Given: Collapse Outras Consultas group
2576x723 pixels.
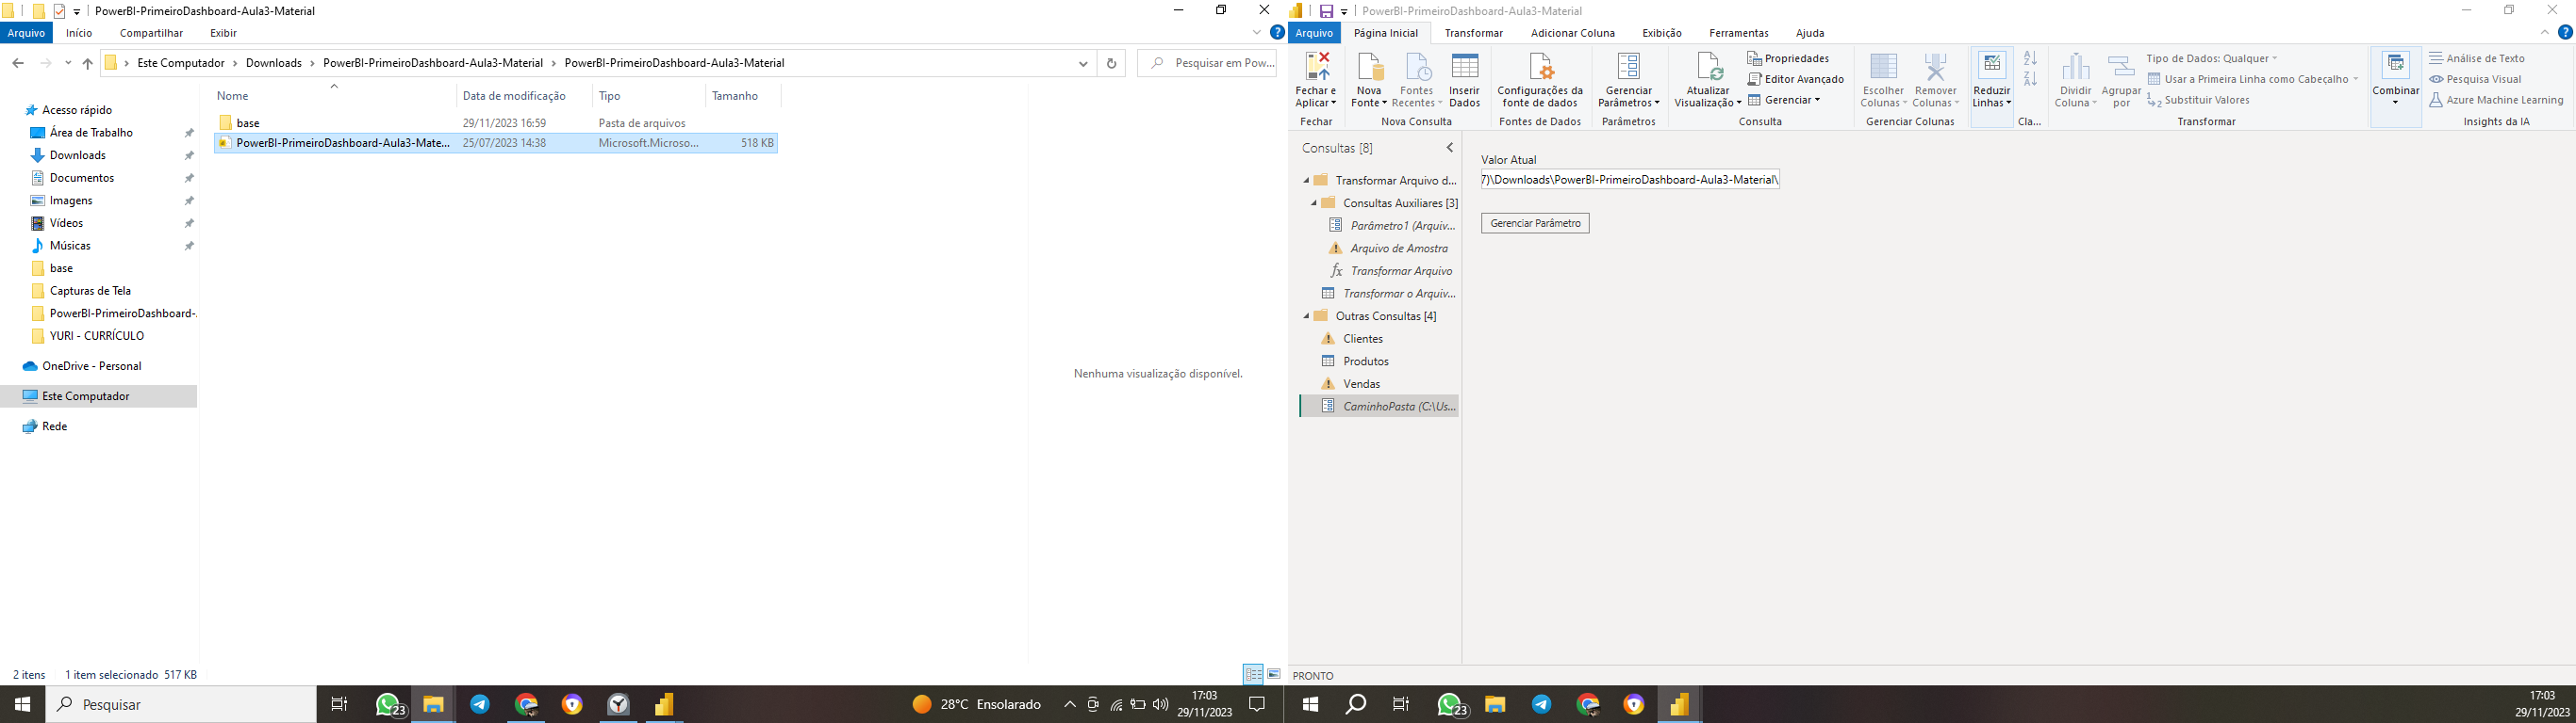Looking at the screenshot, I should tap(1306, 315).
